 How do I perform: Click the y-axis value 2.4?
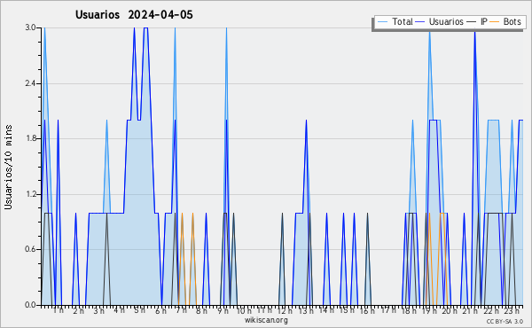[x=30, y=83]
